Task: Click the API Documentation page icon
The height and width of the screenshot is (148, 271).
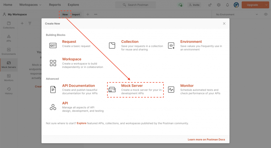Action: [53, 90]
